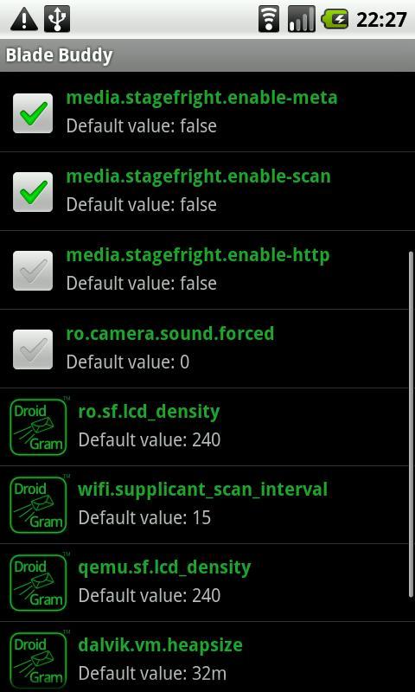Tap DroidGram icon beside ro.sf.lcd_density
This screenshot has height=692, width=415.
[38, 426]
